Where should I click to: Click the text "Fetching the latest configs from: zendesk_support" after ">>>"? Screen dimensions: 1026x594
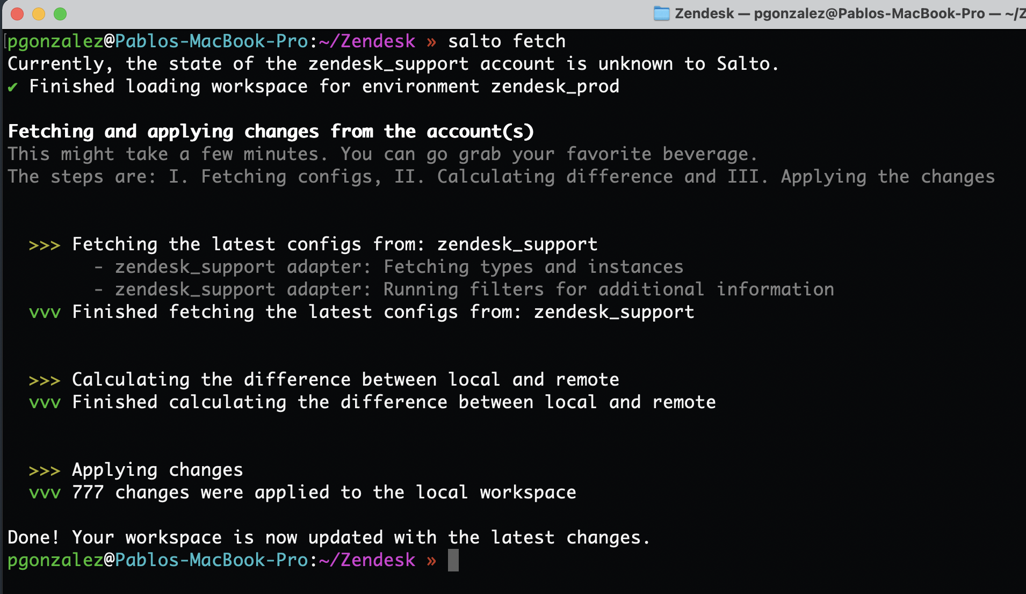[x=335, y=244]
